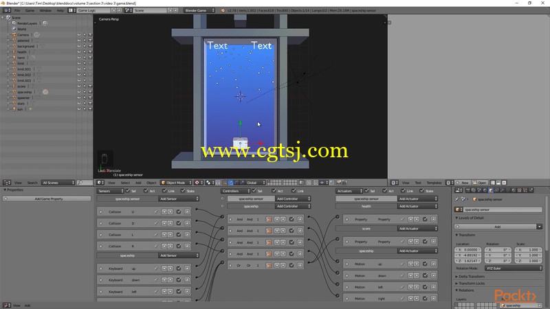Click the priority icon on the first And controller

[x=269, y=219]
